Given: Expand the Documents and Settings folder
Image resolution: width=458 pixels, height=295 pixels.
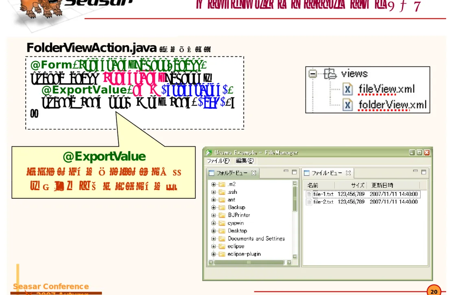Looking at the screenshot, I should (x=213, y=239).
